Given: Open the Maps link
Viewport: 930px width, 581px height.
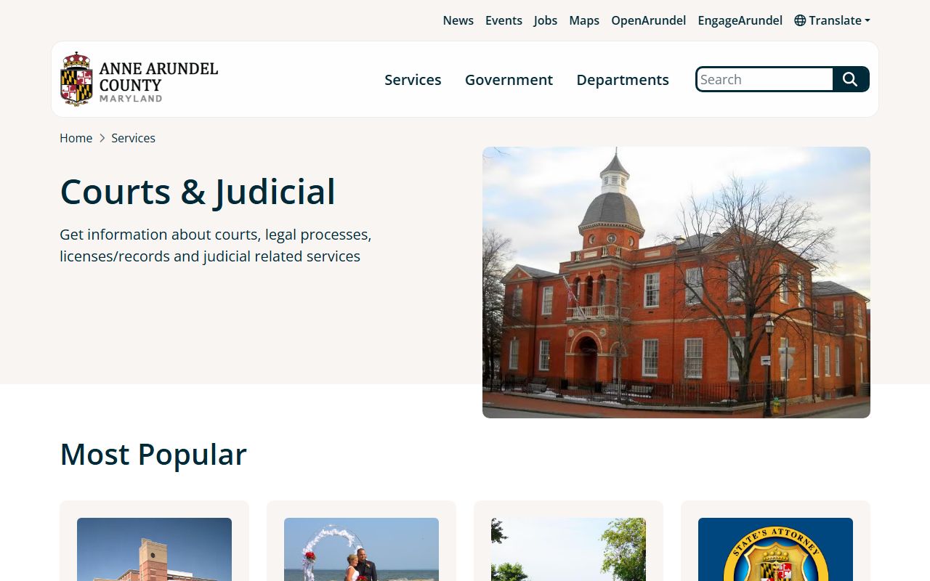Looking at the screenshot, I should tap(584, 20).
